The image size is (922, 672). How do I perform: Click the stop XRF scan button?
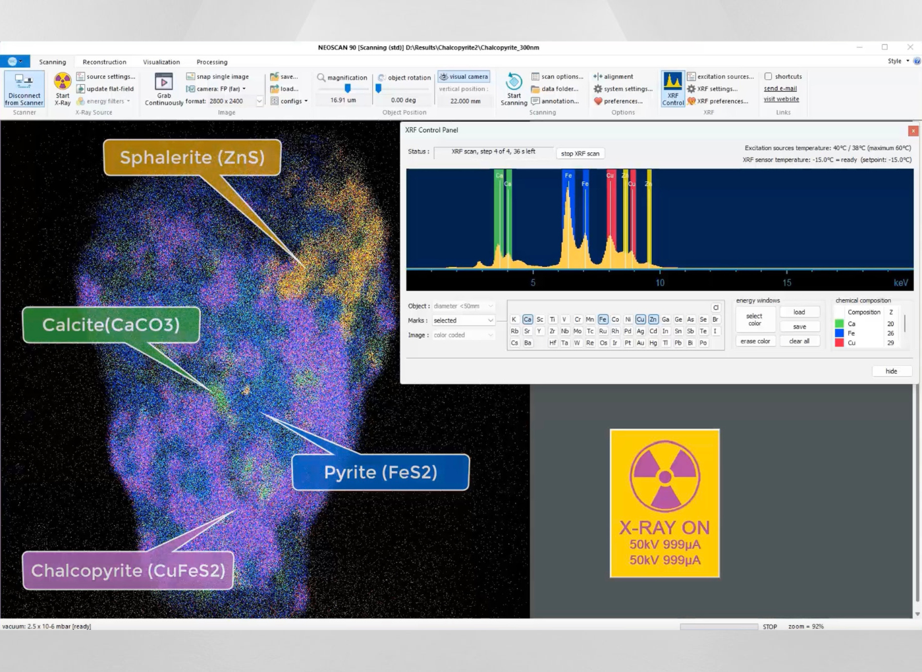coord(580,154)
